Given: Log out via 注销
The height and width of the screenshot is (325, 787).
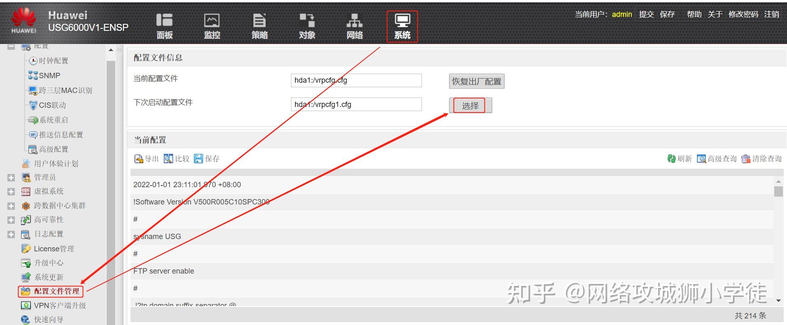Looking at the screenshot, I should [x=771, y=14].
